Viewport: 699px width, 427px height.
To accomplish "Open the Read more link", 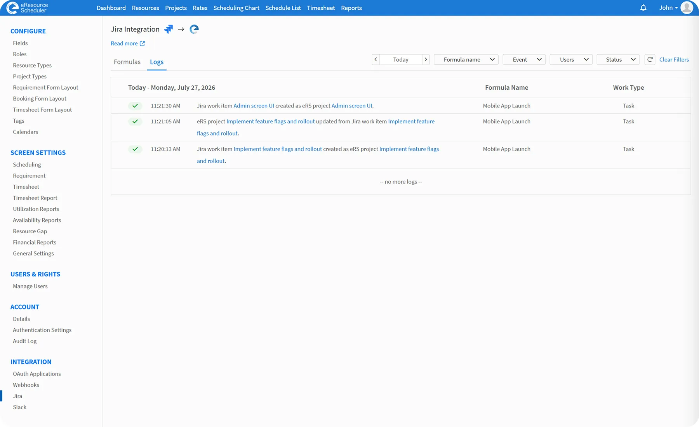I will click(124, 43).
